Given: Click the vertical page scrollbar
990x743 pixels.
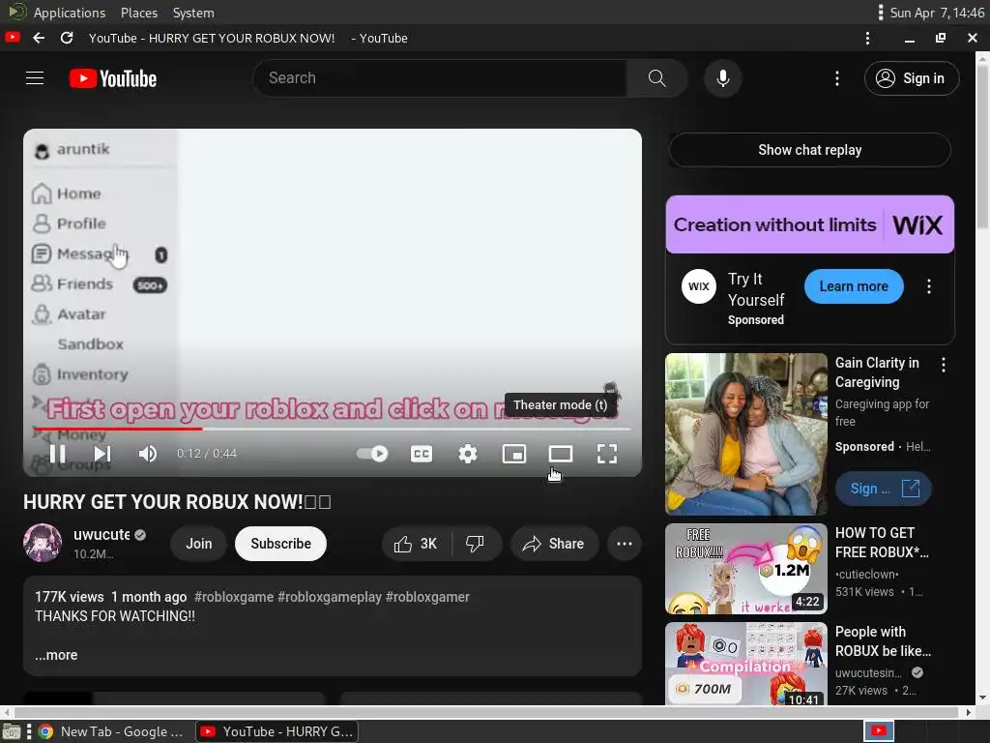Looking at the screenshot, I should click(x=982, y=146).
